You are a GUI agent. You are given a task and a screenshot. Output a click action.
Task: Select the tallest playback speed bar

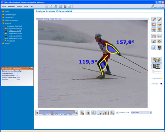108,113
